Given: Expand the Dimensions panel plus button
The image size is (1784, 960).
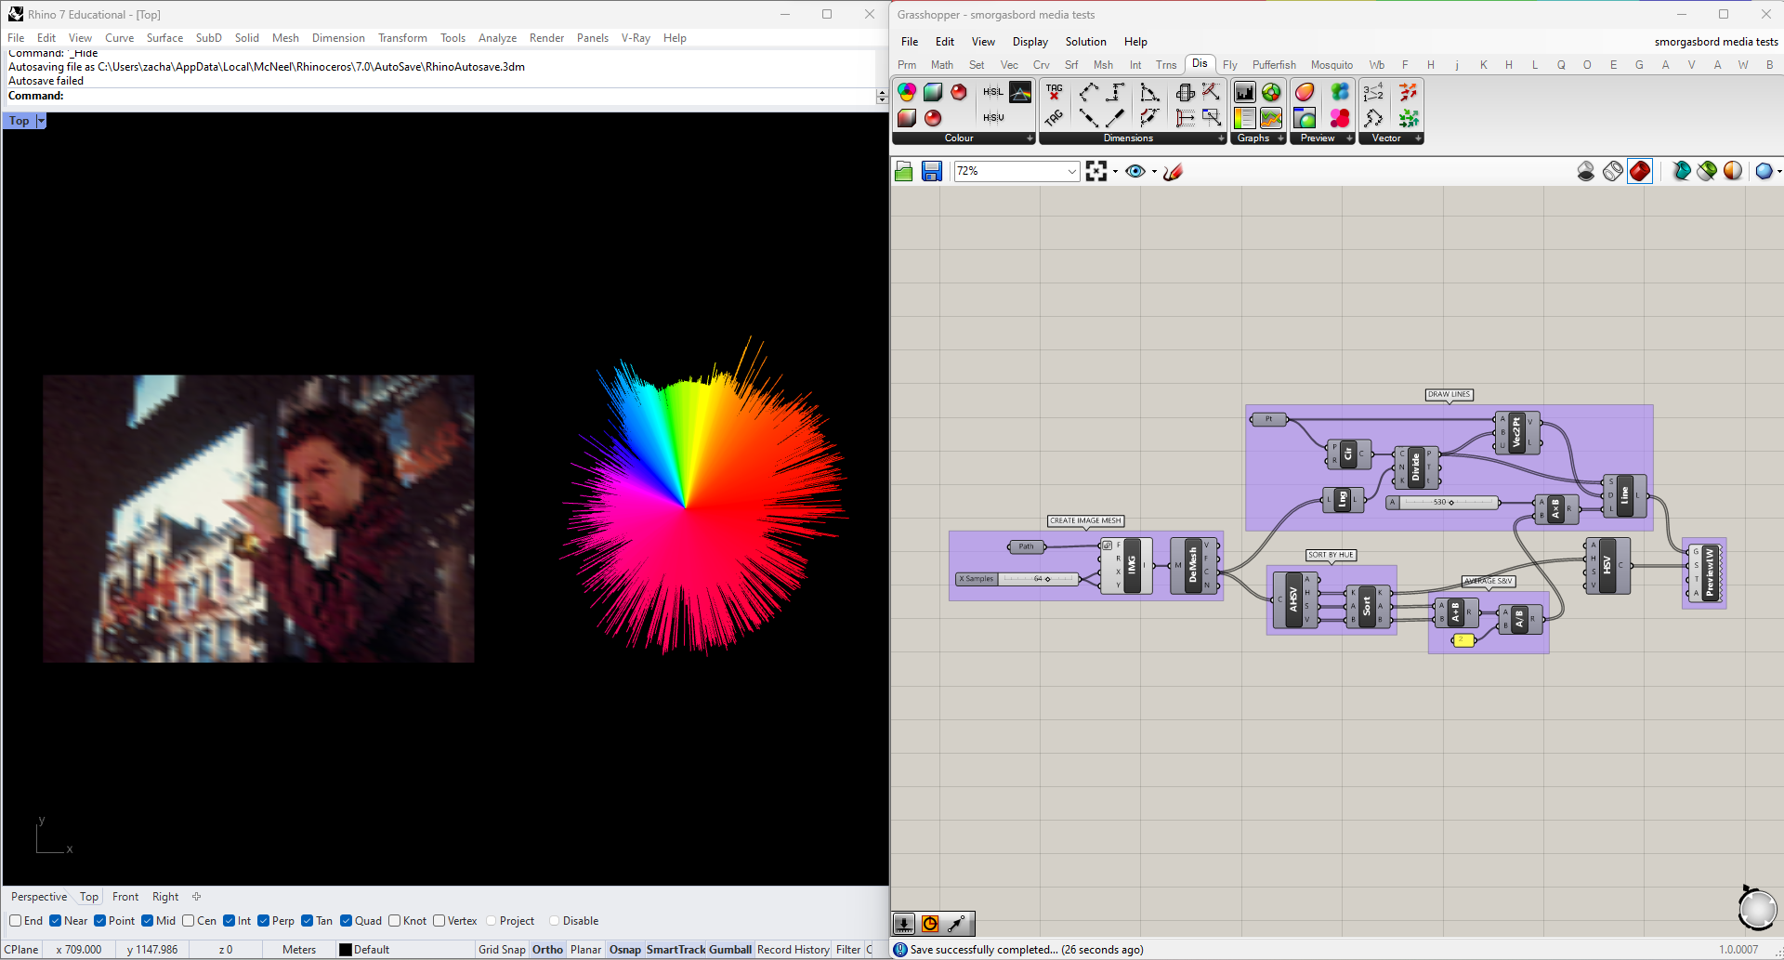Looking at the screenshot, I should pyautogui.click(x=1221, y=138).
